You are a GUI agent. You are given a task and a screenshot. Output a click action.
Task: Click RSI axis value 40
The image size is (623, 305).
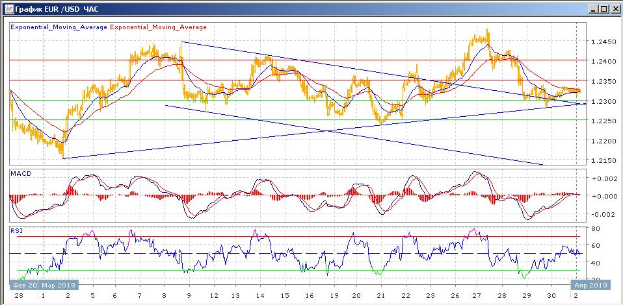coord(595,263)
